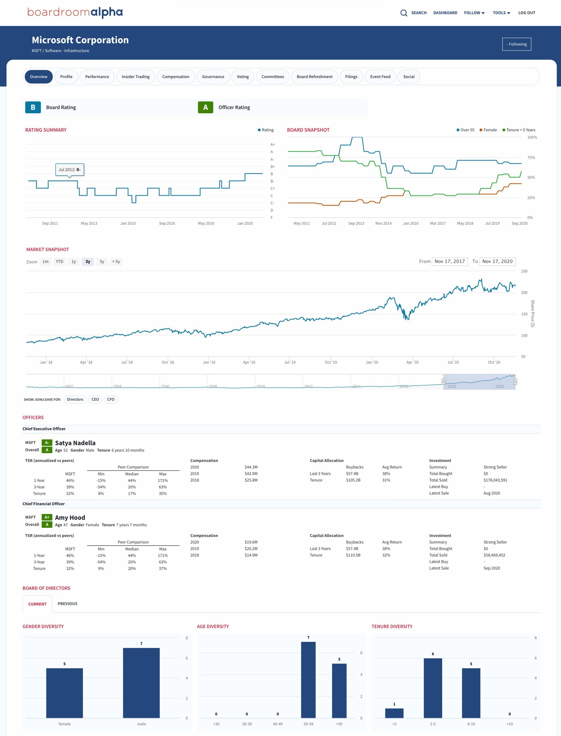The image size is (561, 736).
Task: Switch to the Profile tab
Action: point(66,76)
